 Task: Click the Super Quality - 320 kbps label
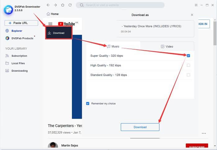107,56
